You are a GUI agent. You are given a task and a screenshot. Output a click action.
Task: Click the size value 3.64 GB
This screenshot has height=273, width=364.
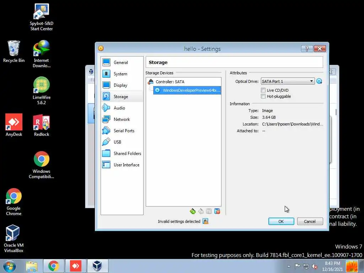coord(269,117)
